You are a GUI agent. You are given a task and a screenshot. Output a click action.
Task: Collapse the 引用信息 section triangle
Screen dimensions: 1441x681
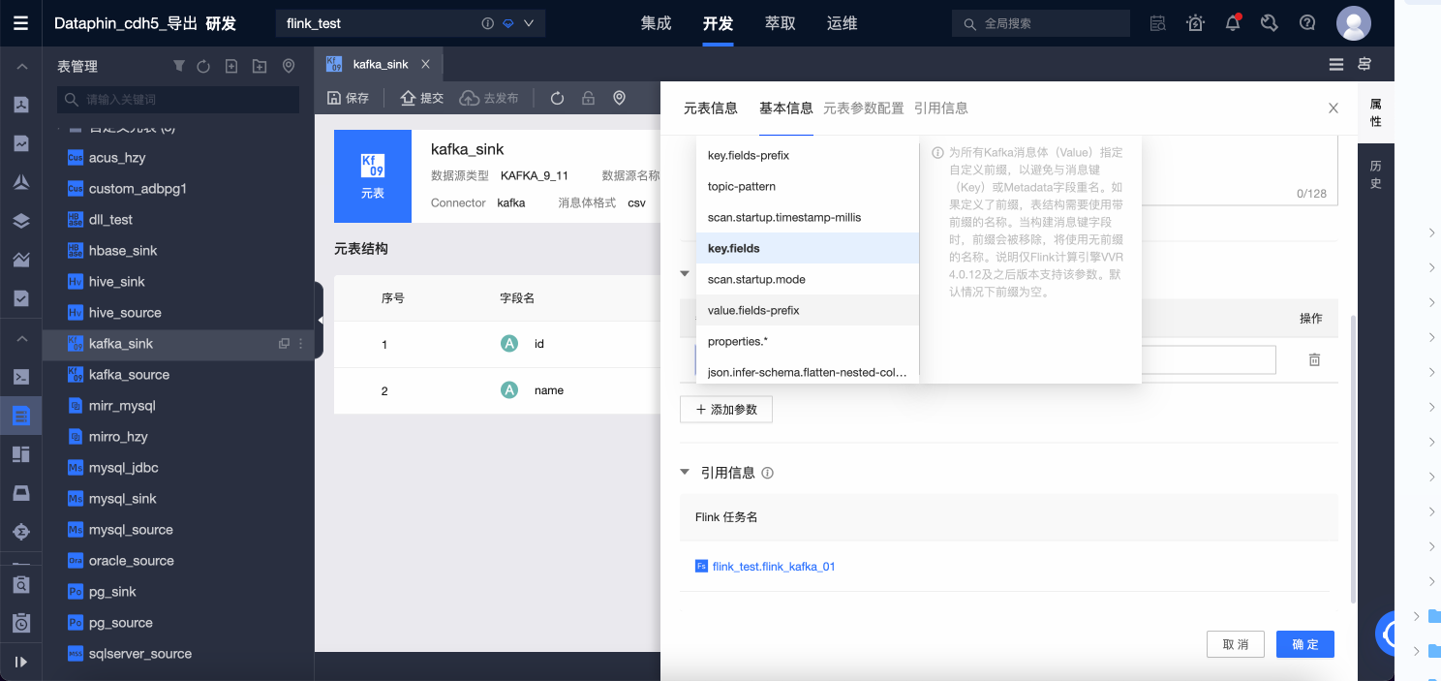coord(685,472)
